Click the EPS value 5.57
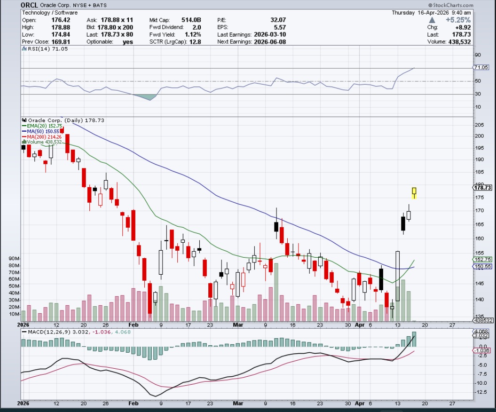Viewport: 496px width, 412px height. [x=280, y=27]
